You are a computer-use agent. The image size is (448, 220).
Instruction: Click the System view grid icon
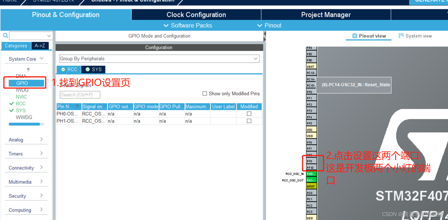coord(401,36)
